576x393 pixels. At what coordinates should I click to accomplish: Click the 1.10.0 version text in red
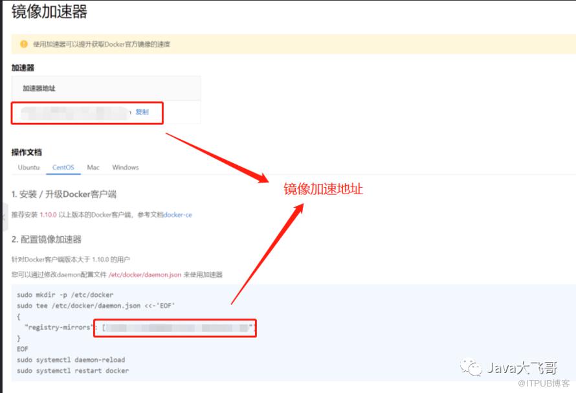(48, 215)
